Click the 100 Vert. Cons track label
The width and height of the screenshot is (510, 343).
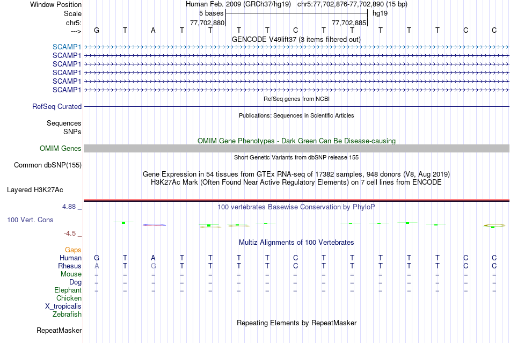(30, 220)
